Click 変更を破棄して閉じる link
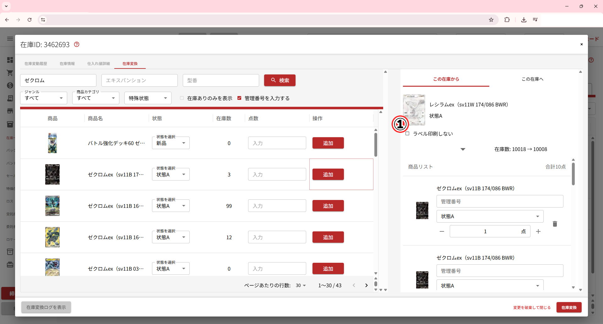Viewport: 603px width, 324px height. [x=532, y=308]
